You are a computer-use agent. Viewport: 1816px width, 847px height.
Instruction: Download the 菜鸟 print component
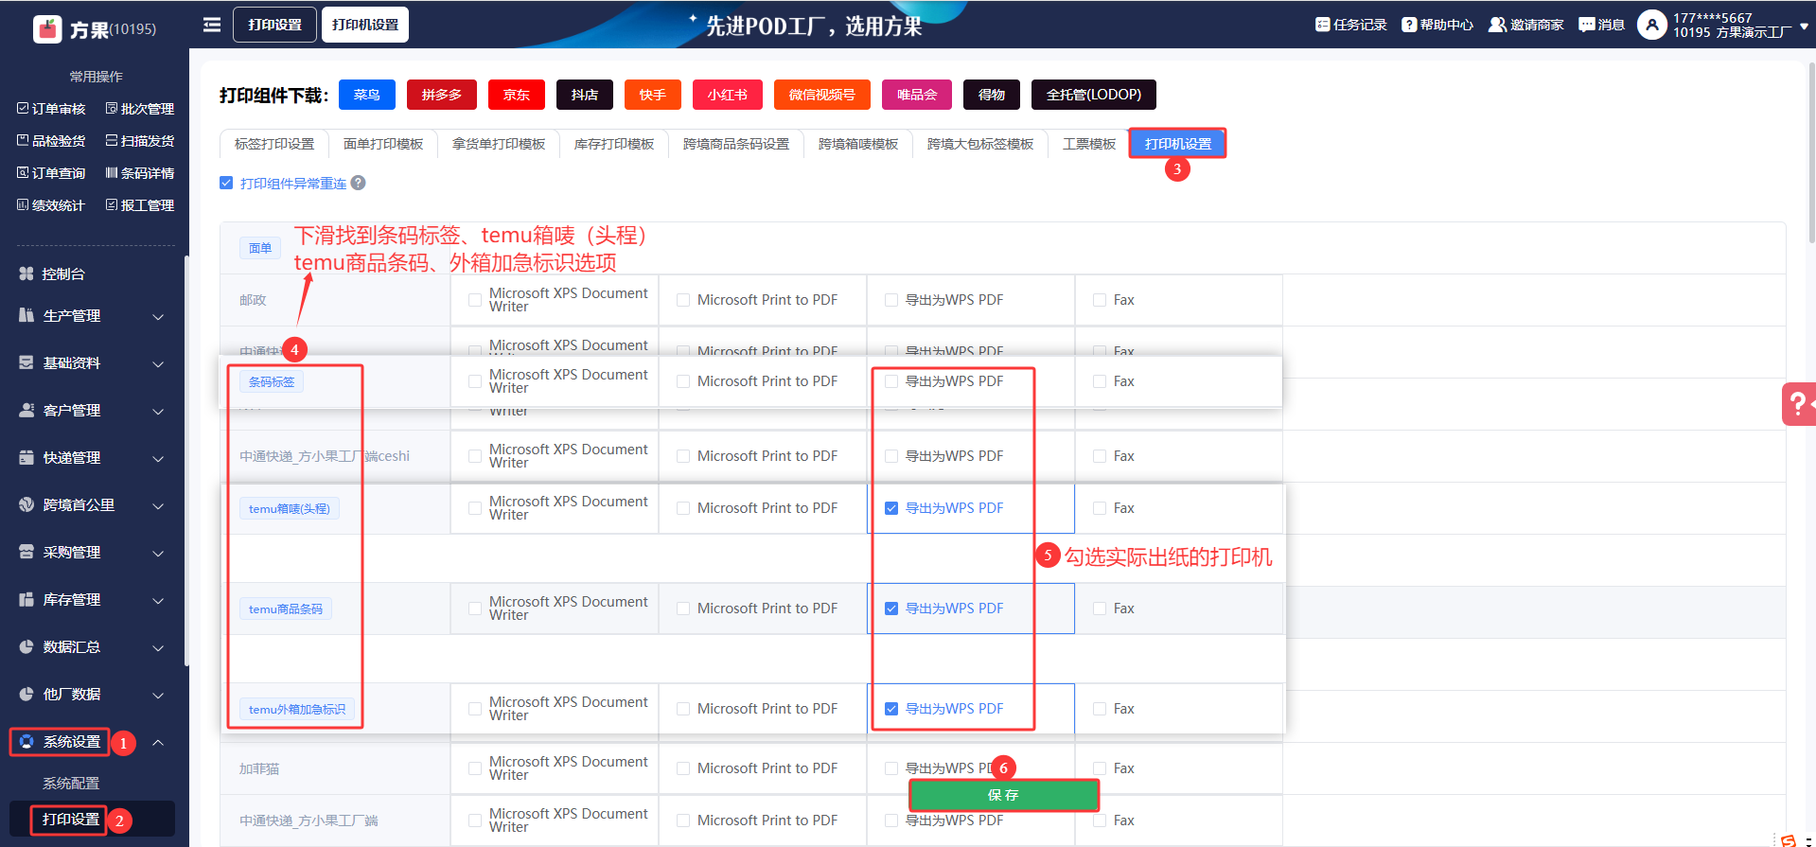(367, 95)
